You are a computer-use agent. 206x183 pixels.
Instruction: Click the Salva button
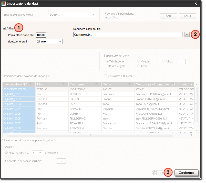click(x=188, y=16)
